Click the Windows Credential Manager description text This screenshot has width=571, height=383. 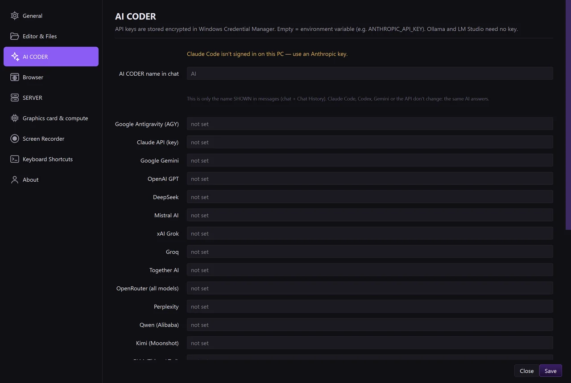[x=316, y=29]
